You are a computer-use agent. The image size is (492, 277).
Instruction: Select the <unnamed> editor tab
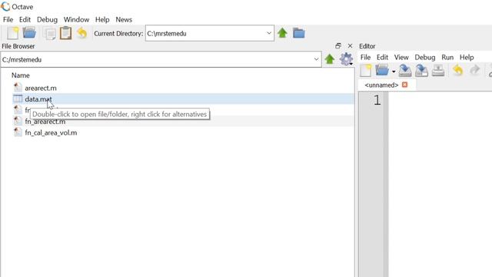[x=381, y=85]
